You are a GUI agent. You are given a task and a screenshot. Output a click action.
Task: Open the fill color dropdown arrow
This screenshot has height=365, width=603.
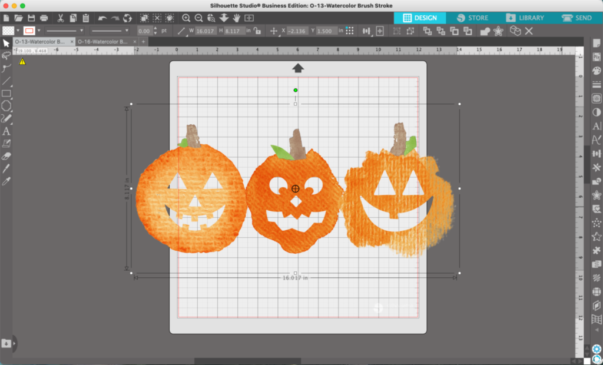(18, 31)
